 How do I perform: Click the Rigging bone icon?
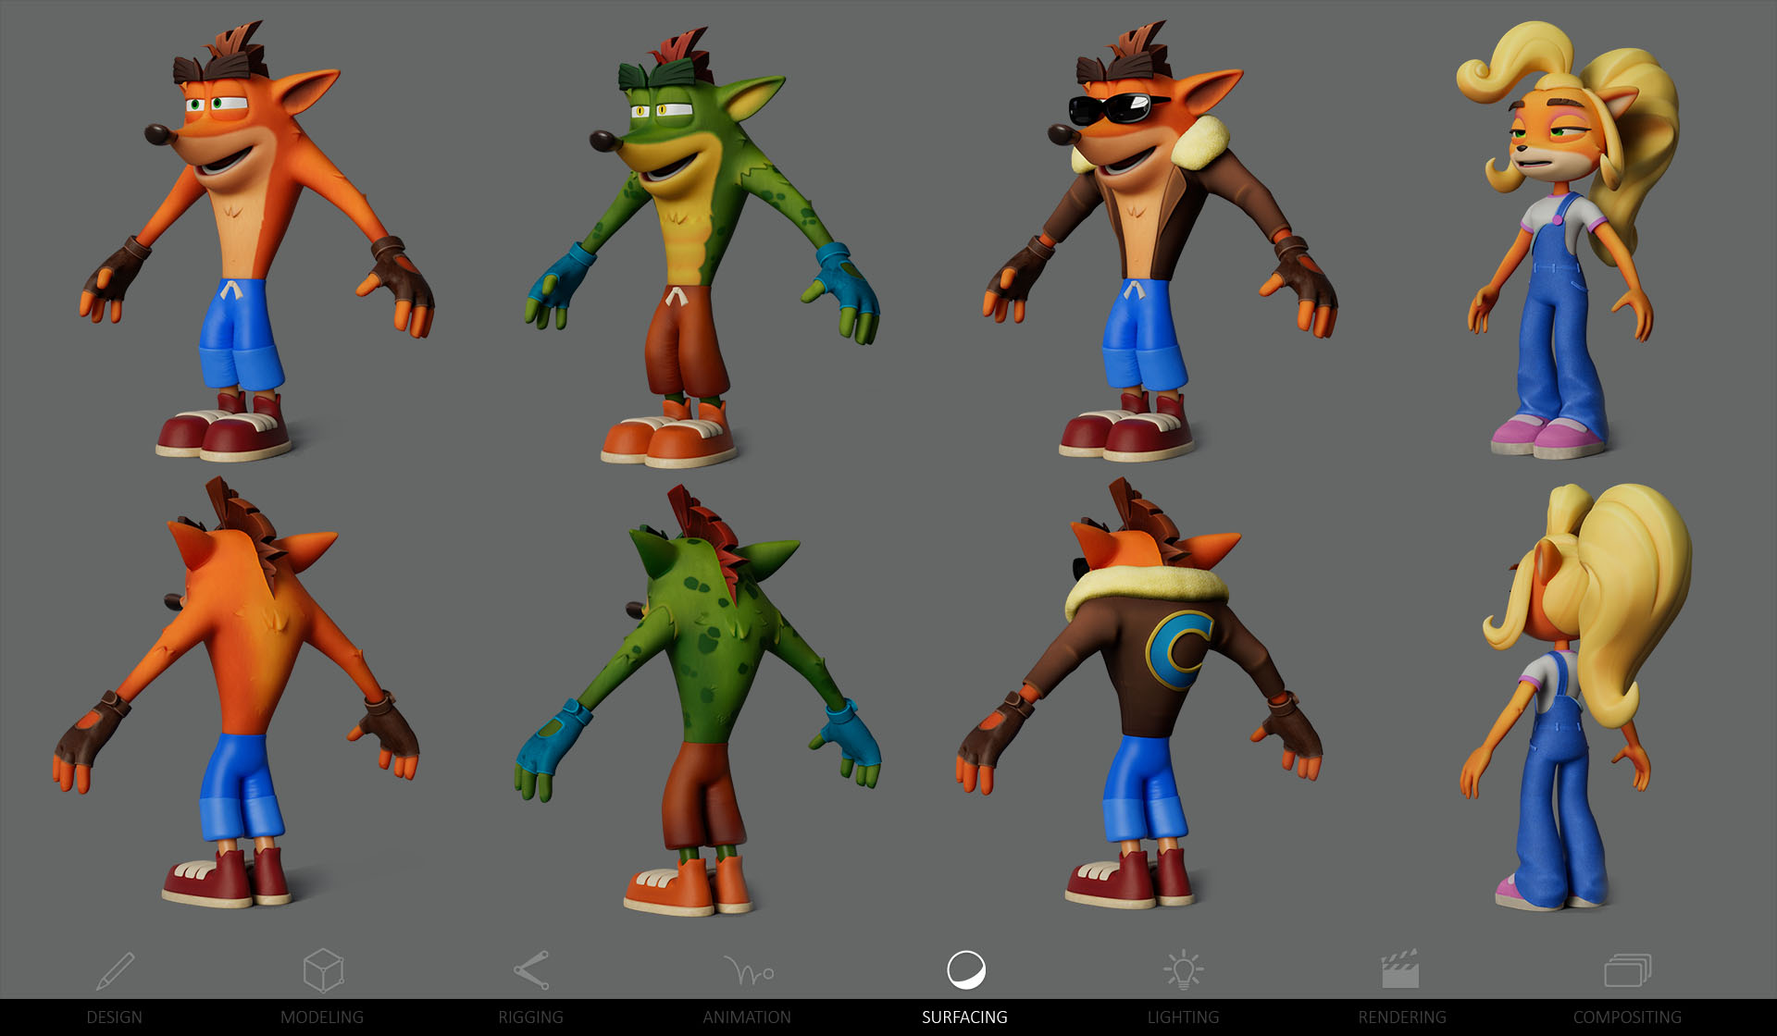point(532,970)
